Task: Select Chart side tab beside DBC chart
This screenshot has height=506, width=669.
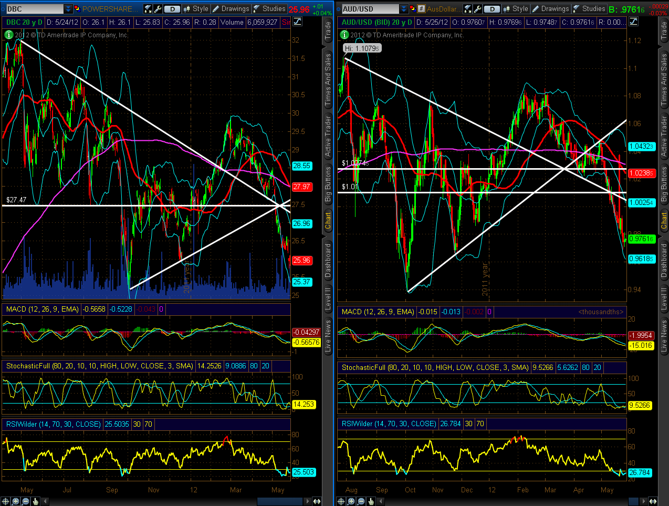Action: tap(328, 221)
